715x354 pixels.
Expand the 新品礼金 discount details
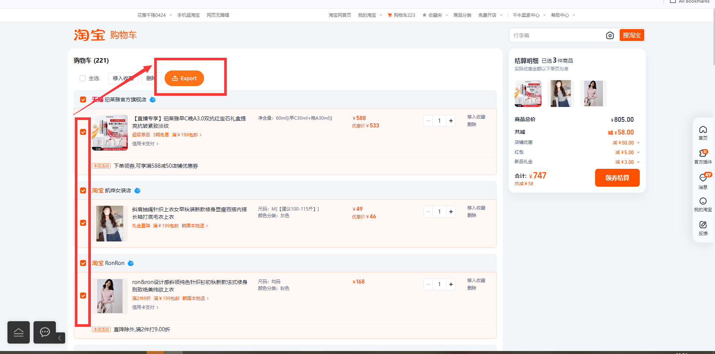pyautogui.click(x=638, y=162)
